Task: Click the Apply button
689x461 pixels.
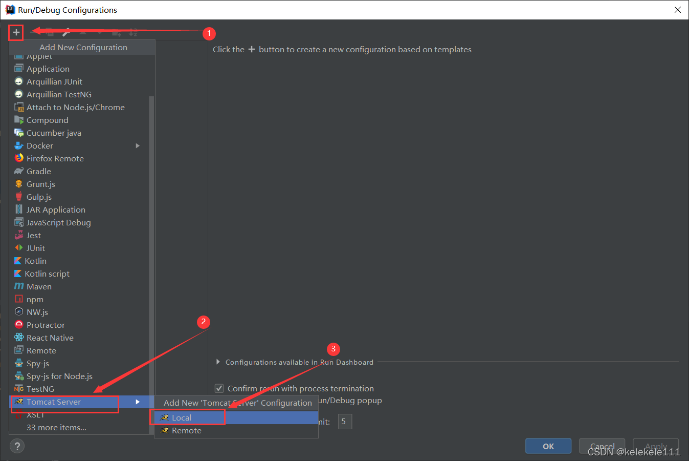Action: [656, 446]
